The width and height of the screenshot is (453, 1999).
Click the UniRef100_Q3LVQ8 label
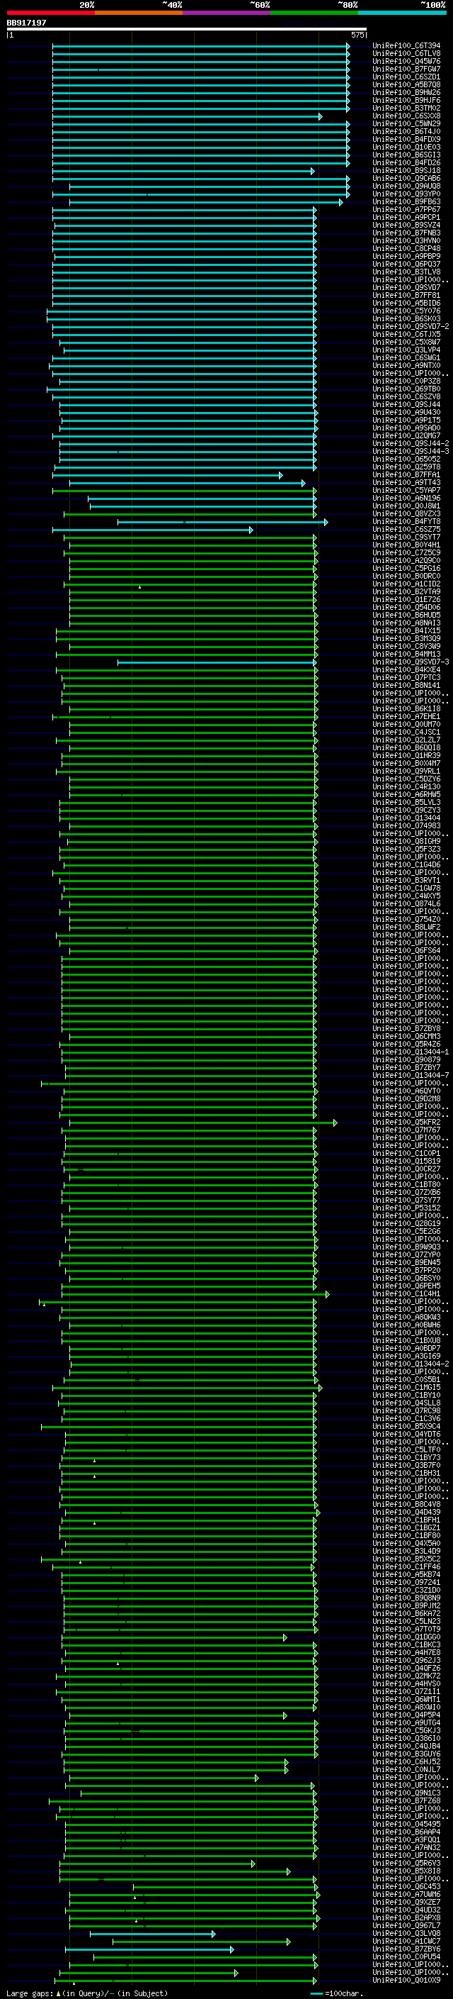(406, 1932)
